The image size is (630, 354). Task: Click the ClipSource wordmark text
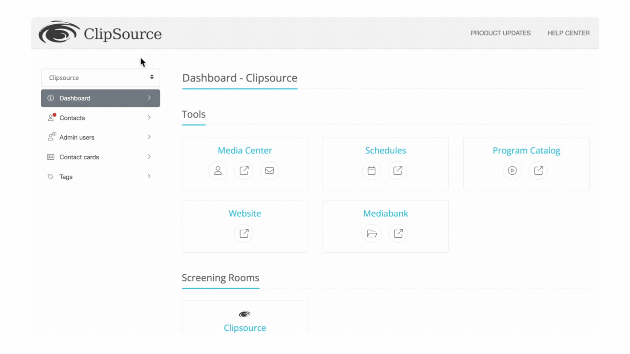point(123,34)
